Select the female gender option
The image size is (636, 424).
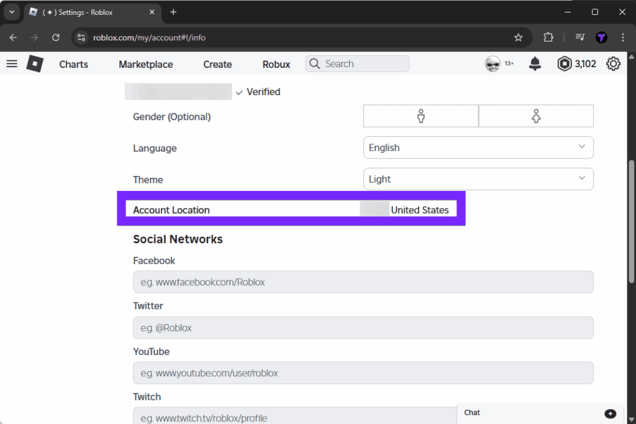click(x=536, y=116)
